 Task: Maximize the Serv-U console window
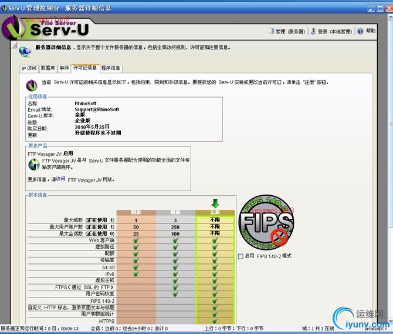(380, 8)
